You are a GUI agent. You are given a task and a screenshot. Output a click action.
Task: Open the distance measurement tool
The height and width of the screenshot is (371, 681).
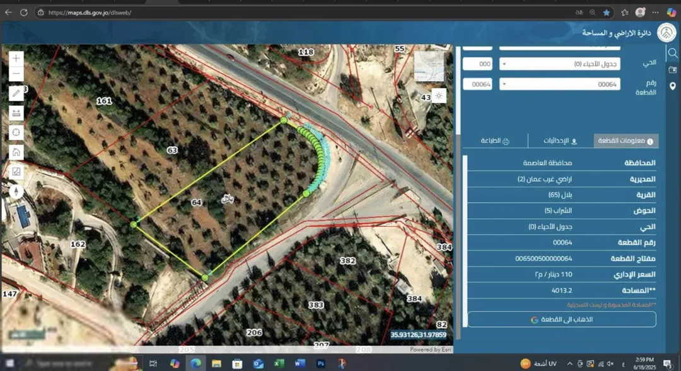click(x=16, y=113)
